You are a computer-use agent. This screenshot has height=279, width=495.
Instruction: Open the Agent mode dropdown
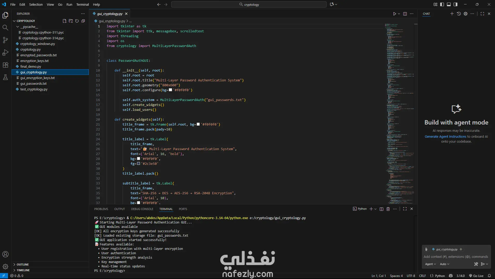(x=430, y=264)
